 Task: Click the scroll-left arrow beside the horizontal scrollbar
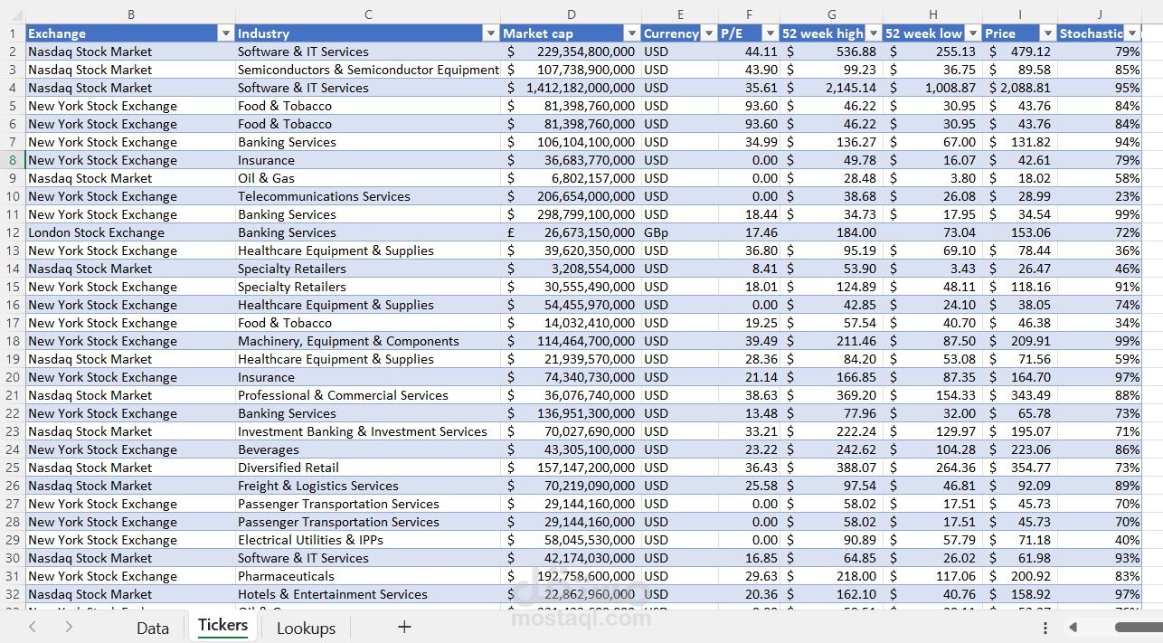coord(1071,627)
